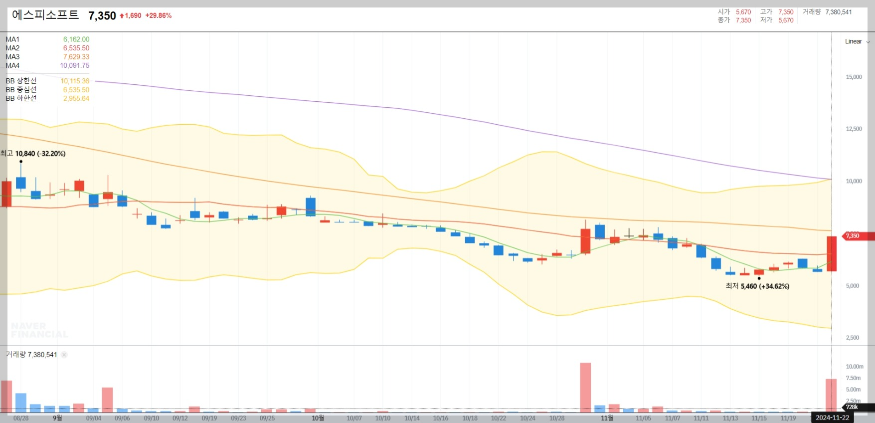
Task: Click the large red candle on 2024-11-22
Action: 832,253
